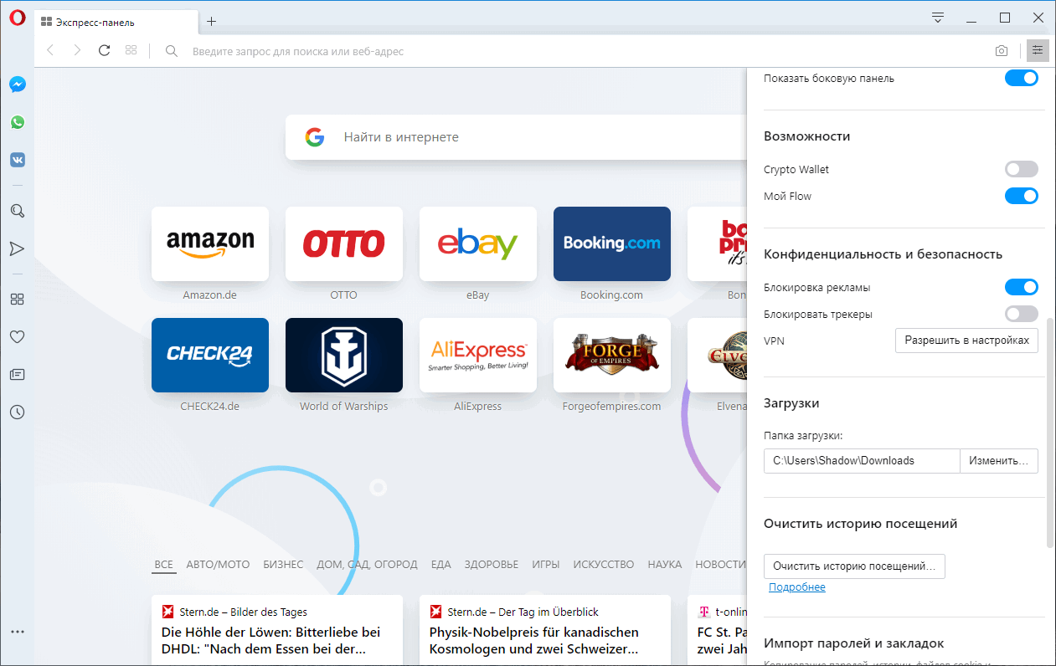Reload the current page
1056x666 pixels.
coord(104,50)
